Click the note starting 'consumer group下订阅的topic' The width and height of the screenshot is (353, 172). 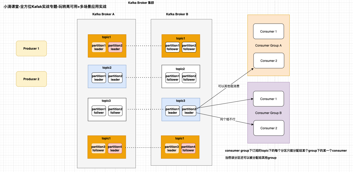[x=286, y=151]
